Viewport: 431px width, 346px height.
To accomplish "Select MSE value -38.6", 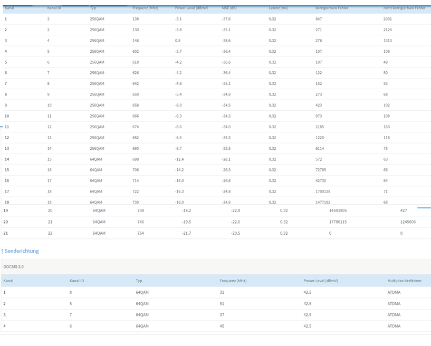I will 226,41.
